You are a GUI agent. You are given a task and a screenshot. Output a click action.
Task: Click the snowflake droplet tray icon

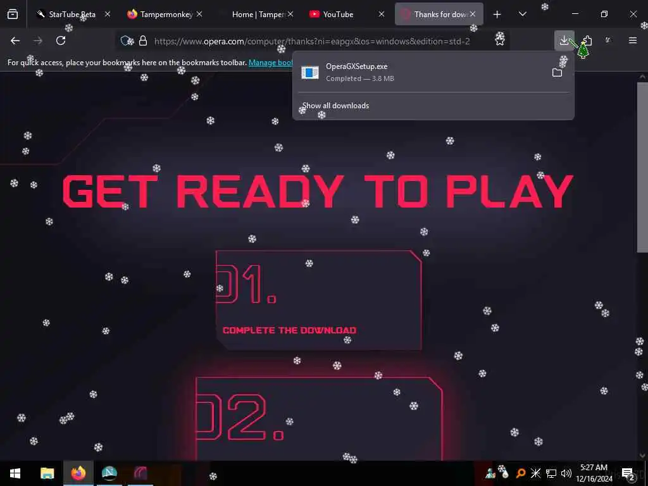[x=504, y=472]
